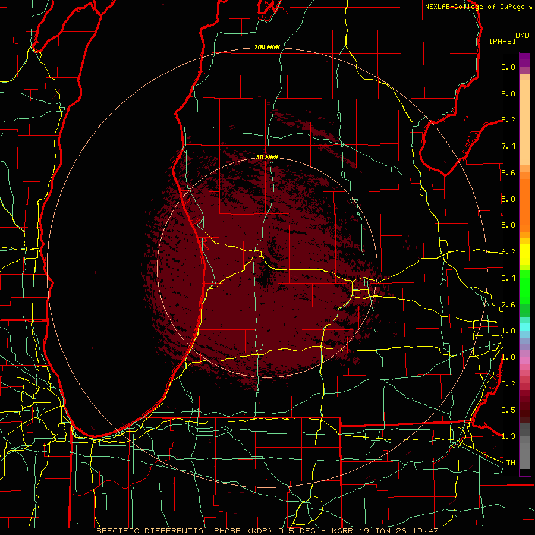Click the KGRR 19 JAN 26 19:47 timestamp
Screen dimensions: 535x535
point(385,531)
